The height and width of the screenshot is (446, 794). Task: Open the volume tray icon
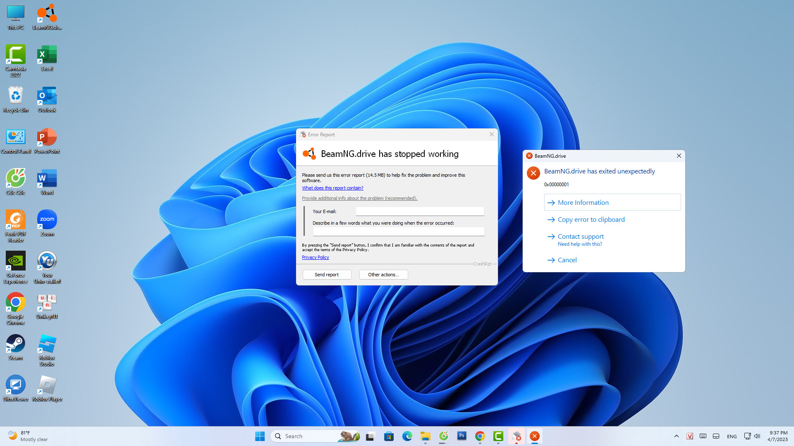(x=757, y=436)
